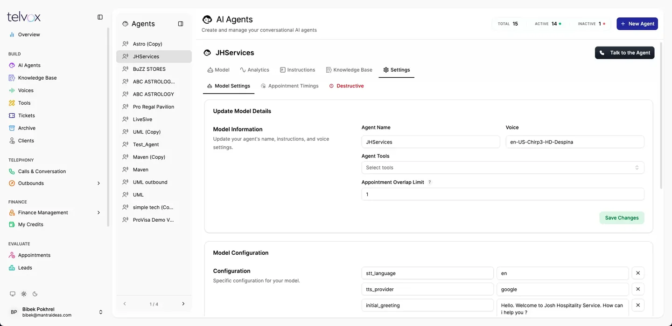Switch to light theme sun icon
This screenshot has height=326, width=672.
pyautogui.click(x=24, y=294)
